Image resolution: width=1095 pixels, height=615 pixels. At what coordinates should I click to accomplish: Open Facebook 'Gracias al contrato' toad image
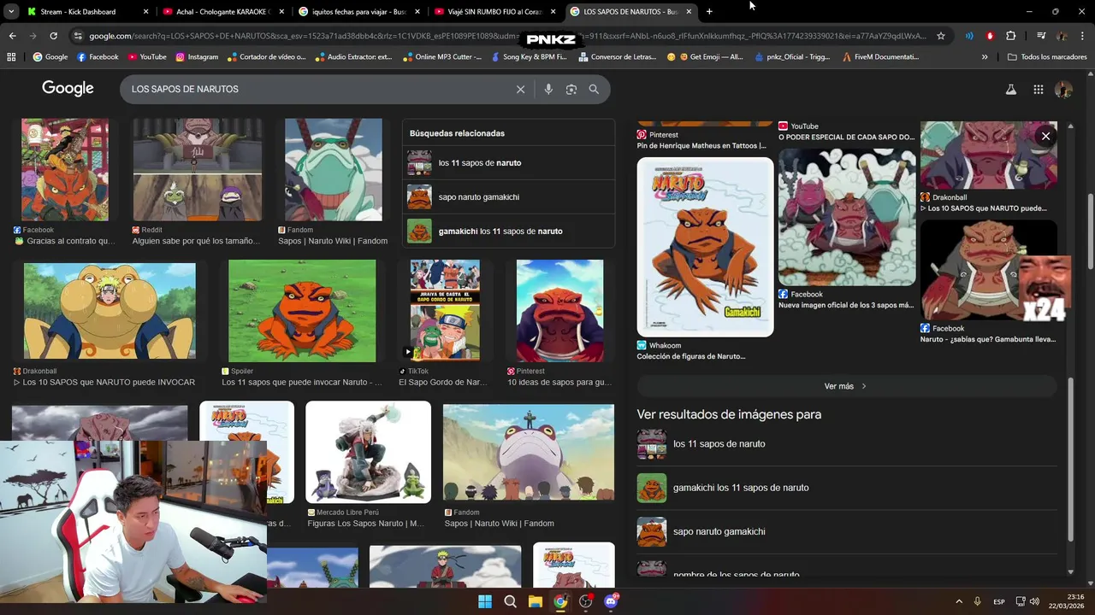pyautogui.click(x=65, y=170)
